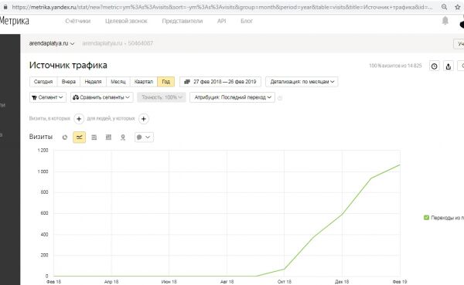The height and width of the screenshot is (285, 464).
Task: Open the report history clock icon
Action: tap(434, 66)
